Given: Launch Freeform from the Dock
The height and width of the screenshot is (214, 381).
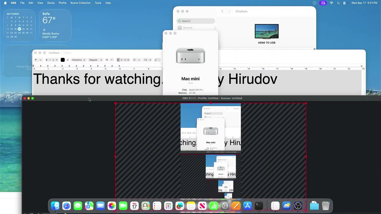Looking at the screenshot, I should 179,206.
